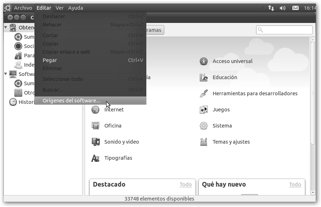321x207 pixels.
Task: Open the Tipografías font icon
Action: (x=95, y=158)
